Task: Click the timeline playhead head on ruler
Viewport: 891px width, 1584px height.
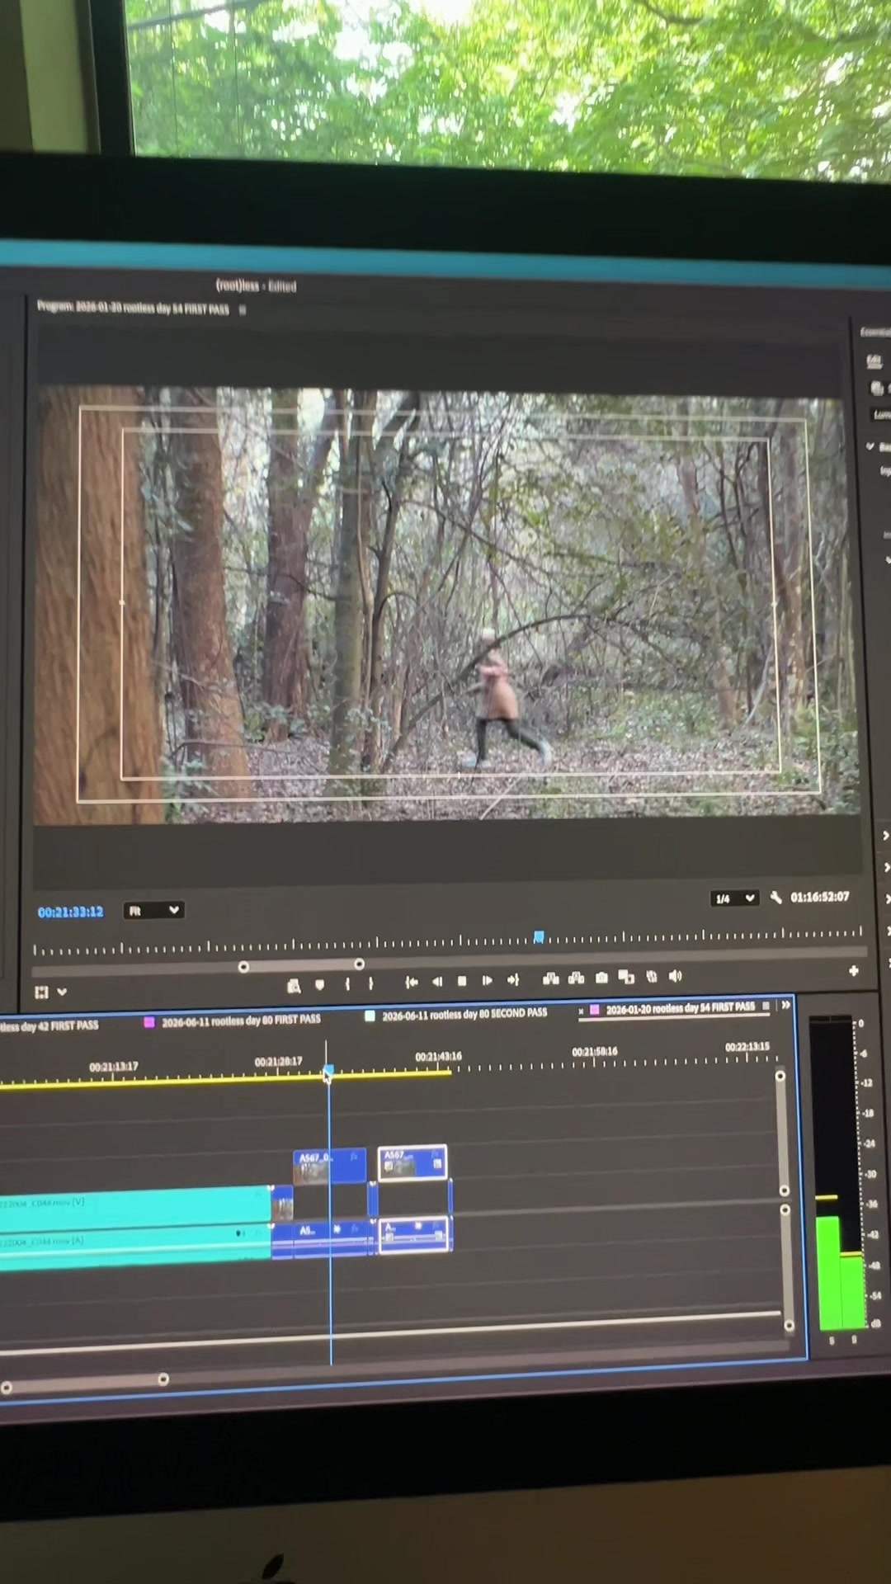Action: (328, 1071)
